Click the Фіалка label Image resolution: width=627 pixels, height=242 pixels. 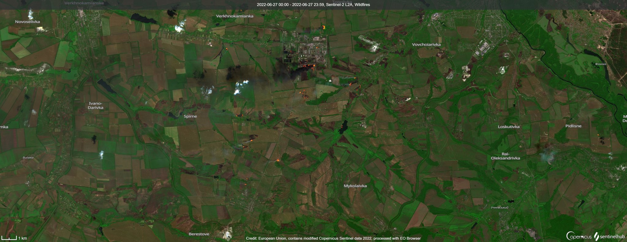tap(601, 64)
